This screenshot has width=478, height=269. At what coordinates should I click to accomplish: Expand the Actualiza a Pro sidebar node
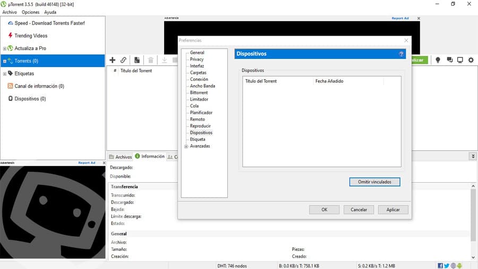5,48
